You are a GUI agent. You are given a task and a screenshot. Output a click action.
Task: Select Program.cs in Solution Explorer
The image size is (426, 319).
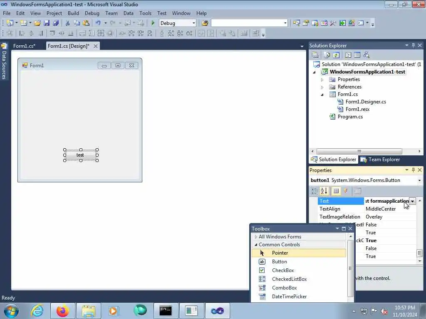coord(350,117)
